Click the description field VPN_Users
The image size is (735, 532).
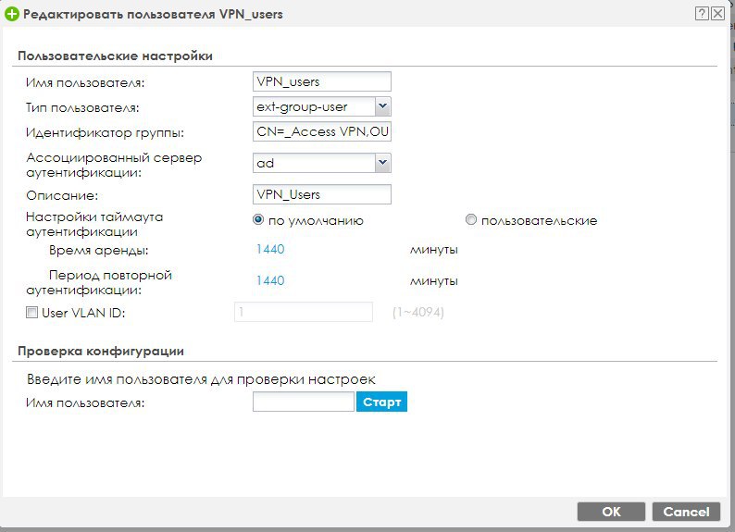pyautogui.click(x=321, y=194)
